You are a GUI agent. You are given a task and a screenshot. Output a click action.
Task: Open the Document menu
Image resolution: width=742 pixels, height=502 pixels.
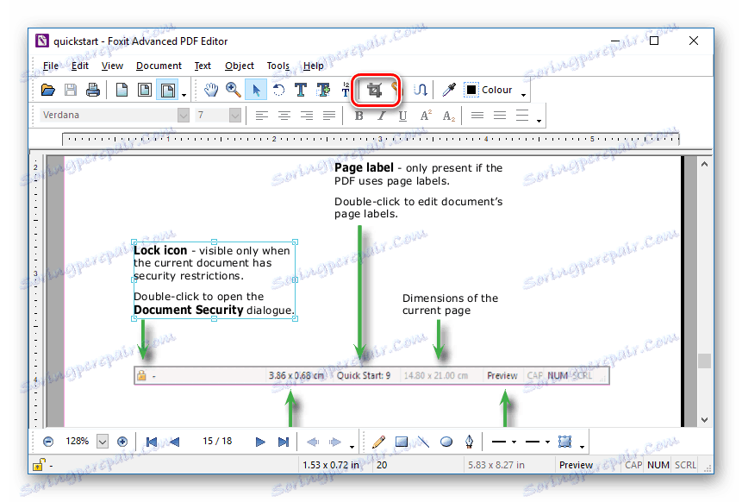[159, 66]
